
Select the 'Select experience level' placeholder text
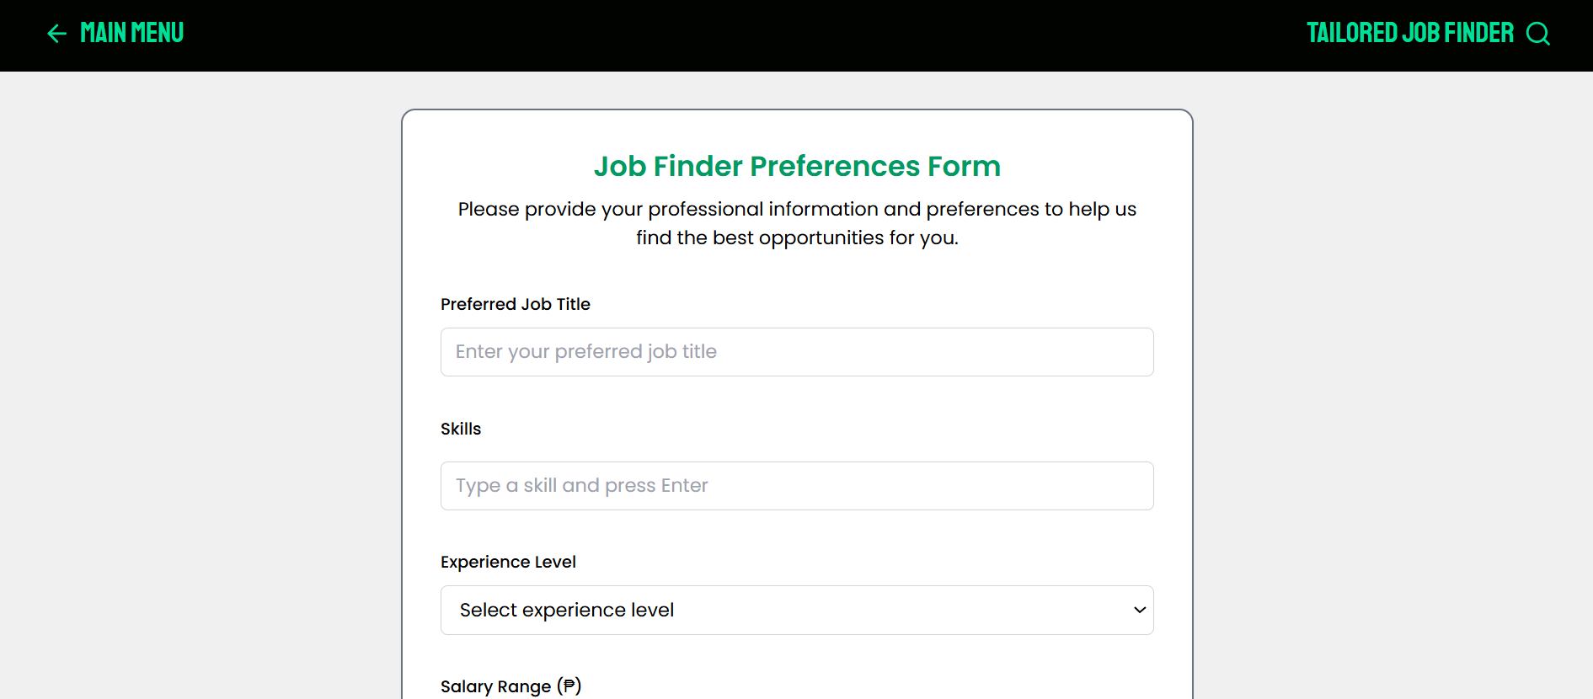point(566,610)
